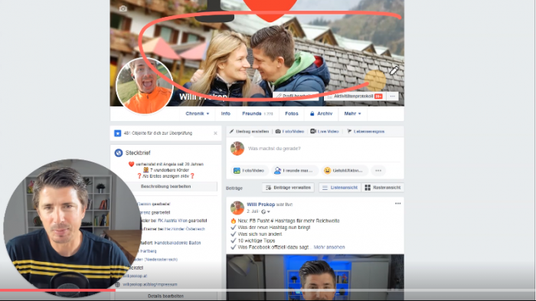Click the Steckbrief heading
Image resolution: width=536 pixels, height=301 pixels.
(x=138, y=153)
